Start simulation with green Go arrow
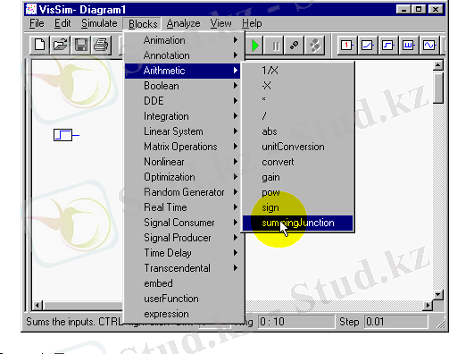Viewport: 449px width, 354px height. 254,46
